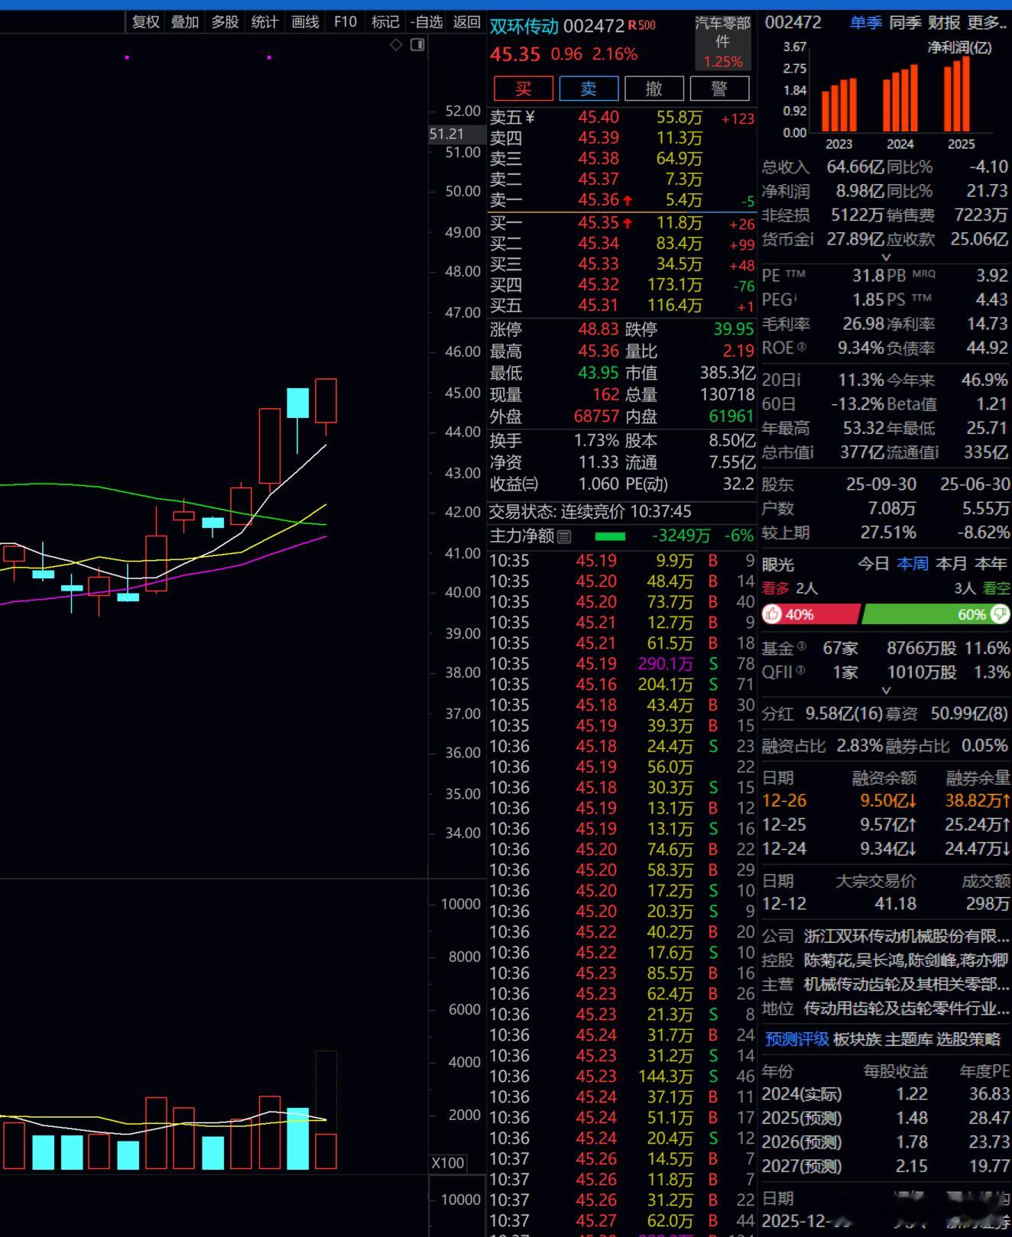Image resolution: width=1012 pixels, height=1237 pixels.
Task: Switch to the 同季 financial tab
Action: (905, 23)
